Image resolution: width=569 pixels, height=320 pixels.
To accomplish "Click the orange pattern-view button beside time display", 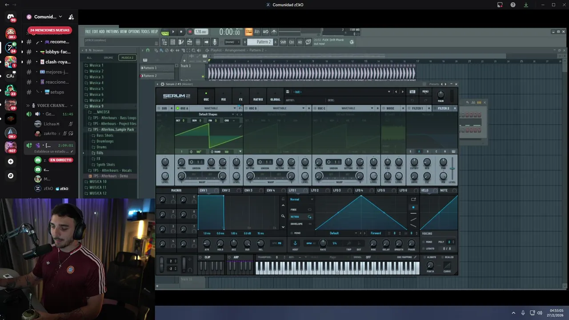I will click(x=249, y=32).
